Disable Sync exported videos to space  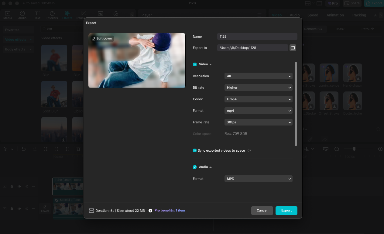pos(194,150)
